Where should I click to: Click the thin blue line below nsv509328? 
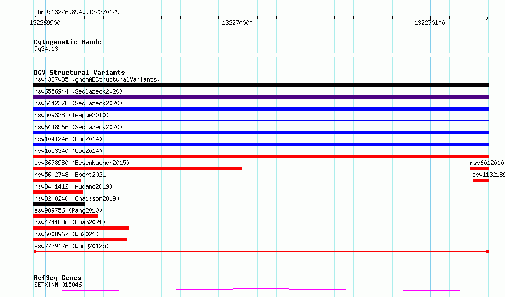(261, 121)
